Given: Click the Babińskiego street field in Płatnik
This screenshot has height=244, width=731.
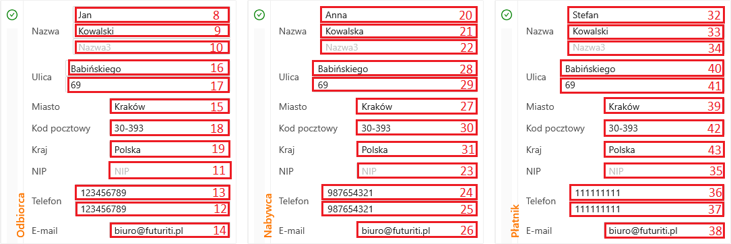Looking at the screenshot, I should 643,69.
